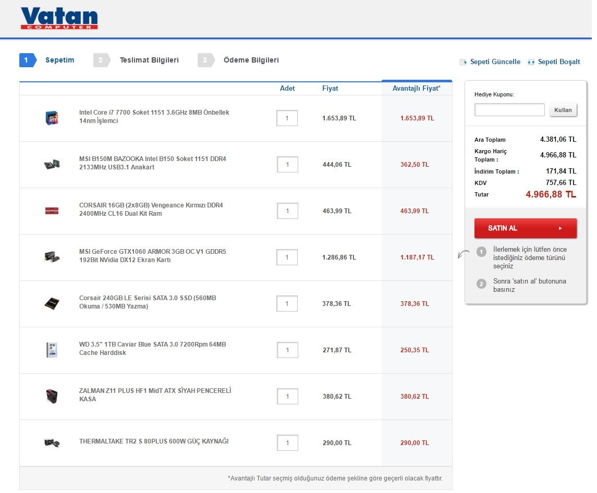Click the 290,00 TL Thermaltake list price

click(337, 443)
